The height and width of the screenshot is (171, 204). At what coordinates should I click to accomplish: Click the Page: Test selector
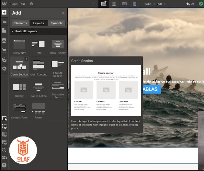(x=17, y=4)
